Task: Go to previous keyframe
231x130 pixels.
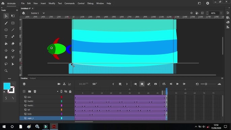Action: (113, 84)
